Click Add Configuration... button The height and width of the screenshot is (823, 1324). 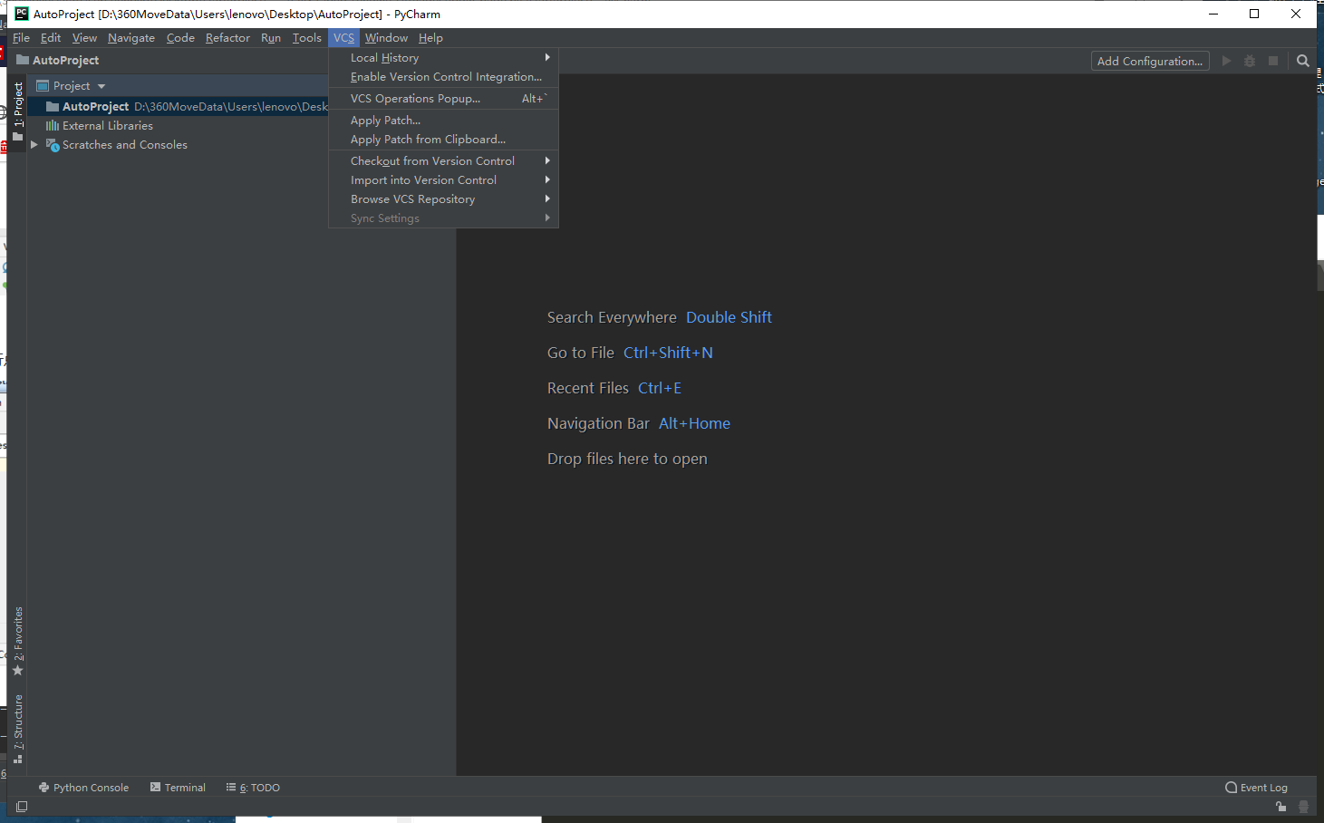(x=1150, y=61)
